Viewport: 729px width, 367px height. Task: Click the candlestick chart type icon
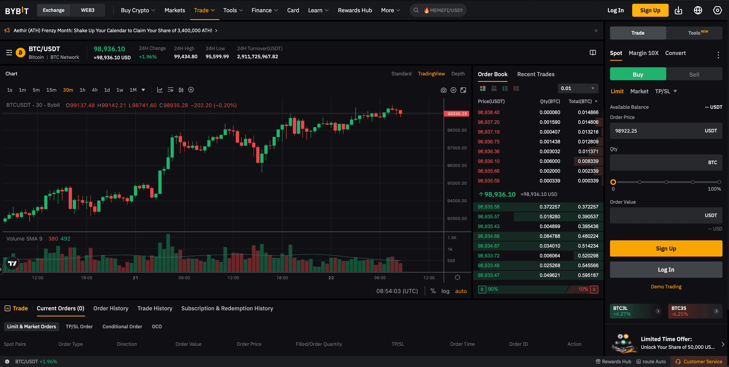click(x=181, y=90)
